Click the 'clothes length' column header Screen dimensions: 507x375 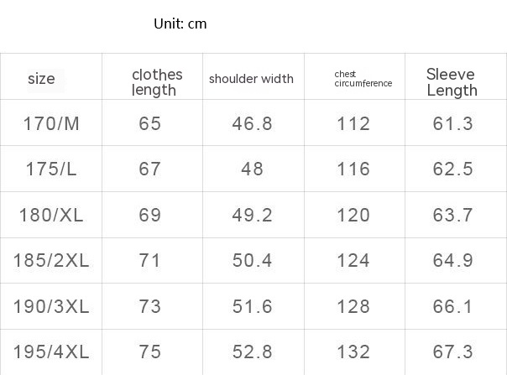157,82
